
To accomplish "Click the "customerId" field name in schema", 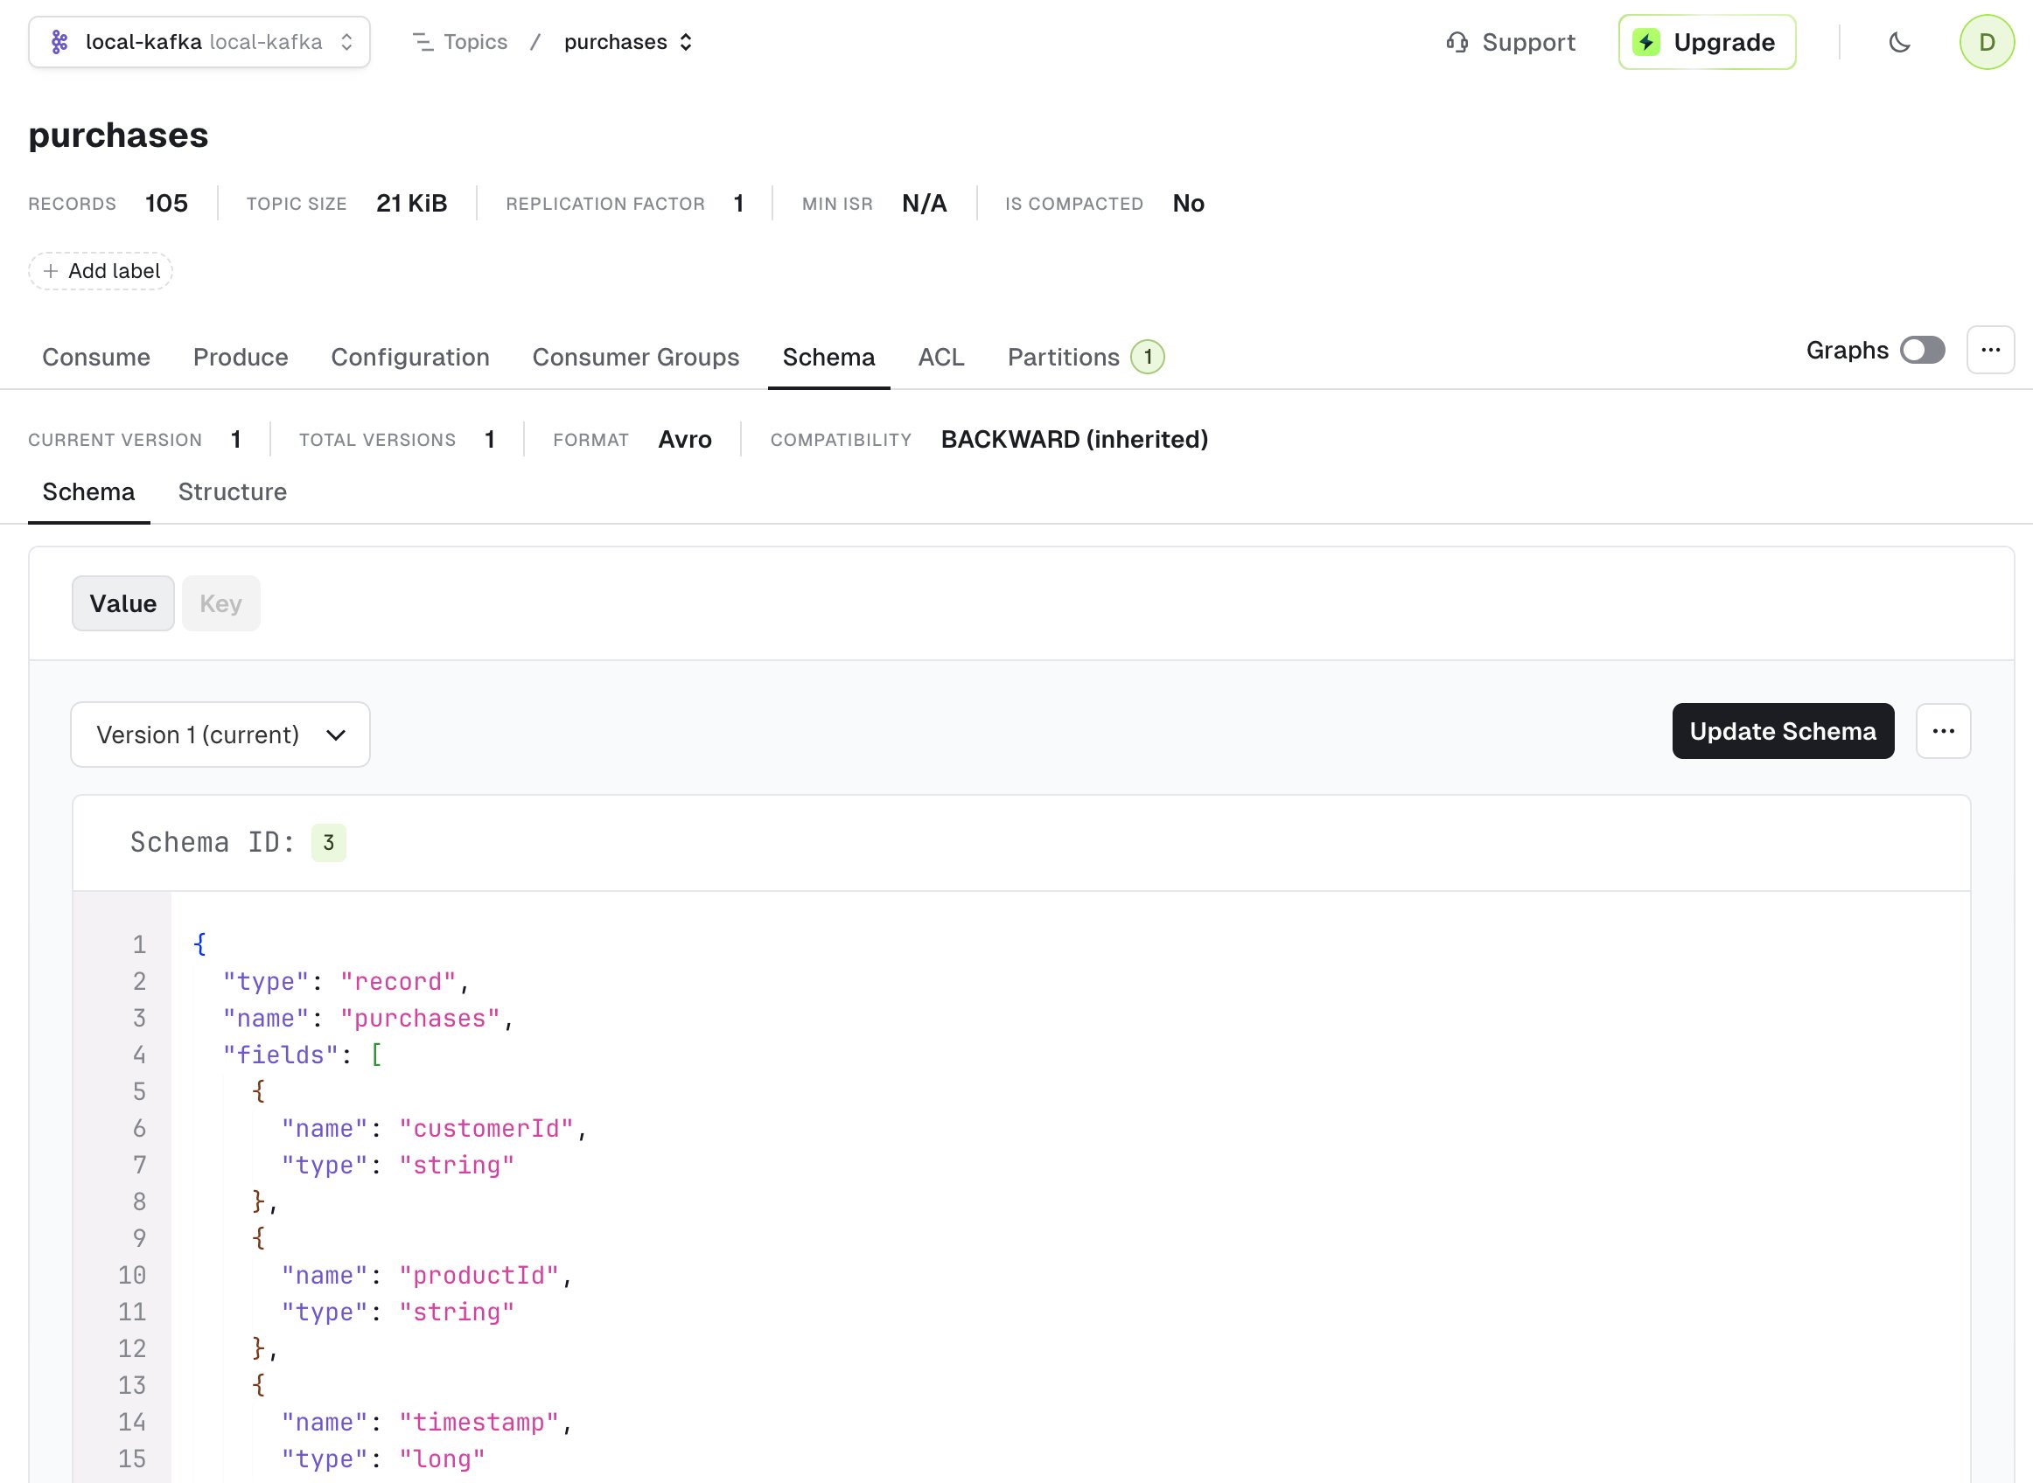I will click(486, 1128).
